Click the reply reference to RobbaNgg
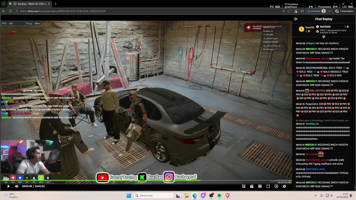This screenshot has width=356, height=200. (323, 121)
